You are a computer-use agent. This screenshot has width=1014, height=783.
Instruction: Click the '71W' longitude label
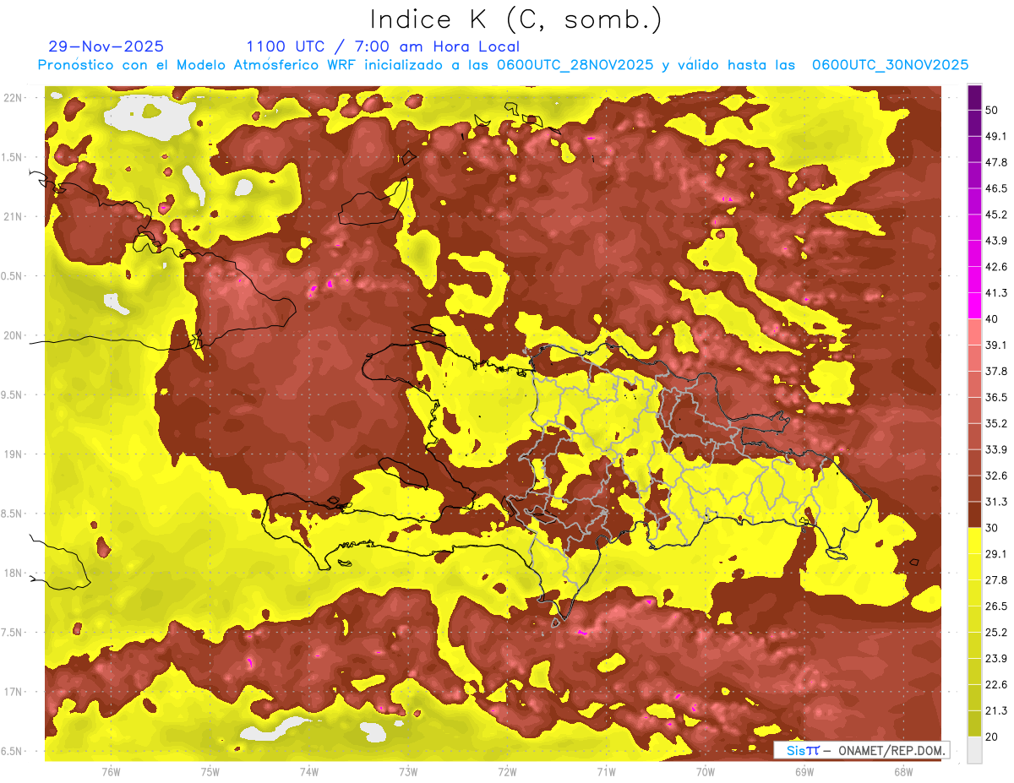point(606,771)
